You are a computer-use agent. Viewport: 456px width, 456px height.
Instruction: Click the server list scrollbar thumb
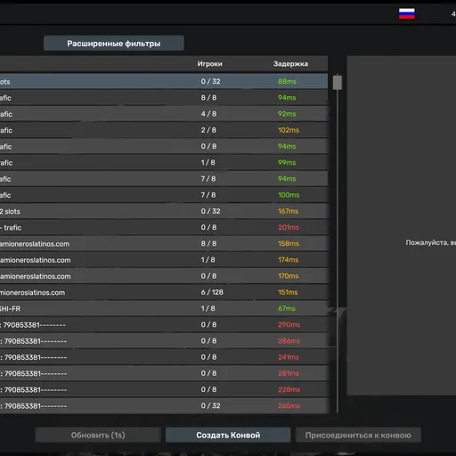click(x=338, y=83)
